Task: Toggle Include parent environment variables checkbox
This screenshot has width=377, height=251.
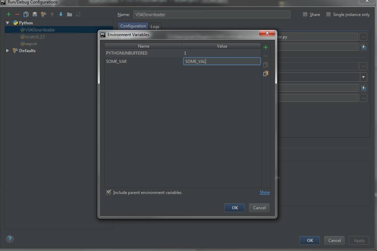Action: (109, 192)
